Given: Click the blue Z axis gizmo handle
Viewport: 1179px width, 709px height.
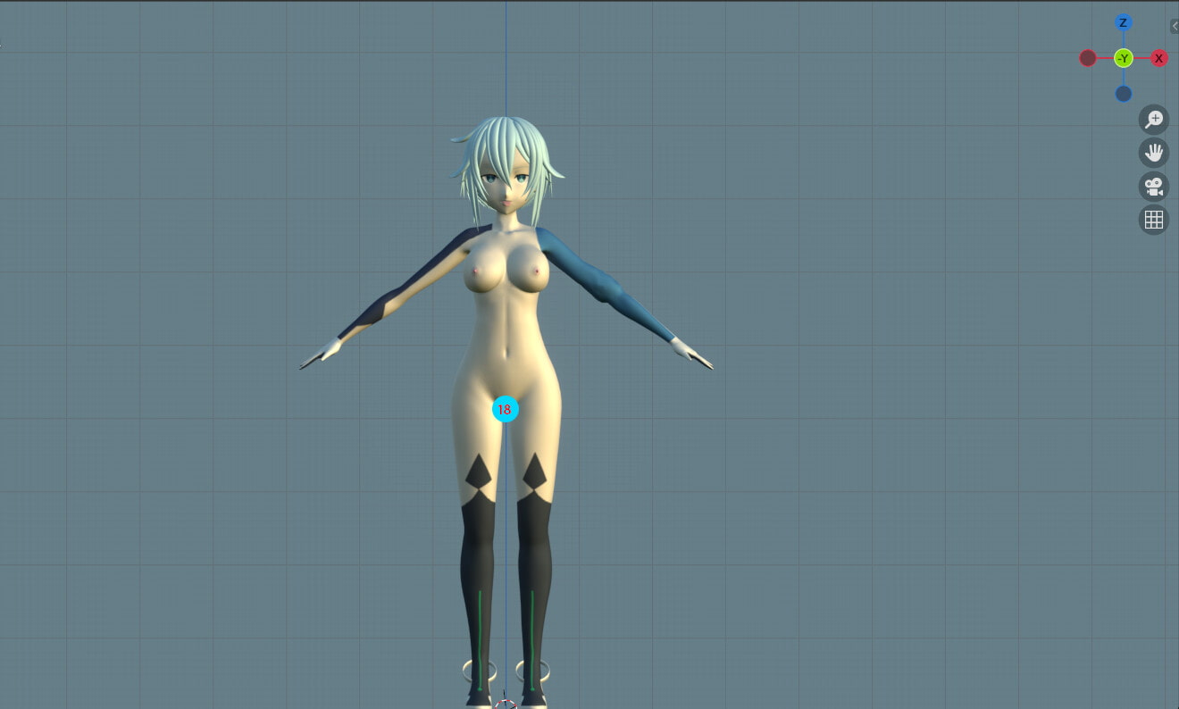Looking at the screenshot, I should click(x=1124, y=22).
